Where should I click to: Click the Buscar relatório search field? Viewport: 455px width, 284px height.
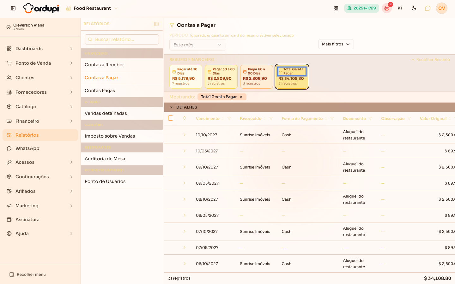pyautogui.click(x=122, y=39)
